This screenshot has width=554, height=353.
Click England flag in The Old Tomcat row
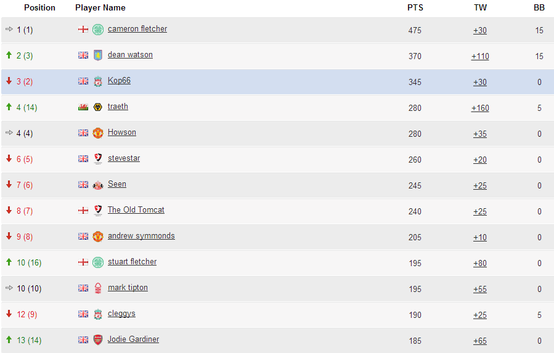point(83,210)
